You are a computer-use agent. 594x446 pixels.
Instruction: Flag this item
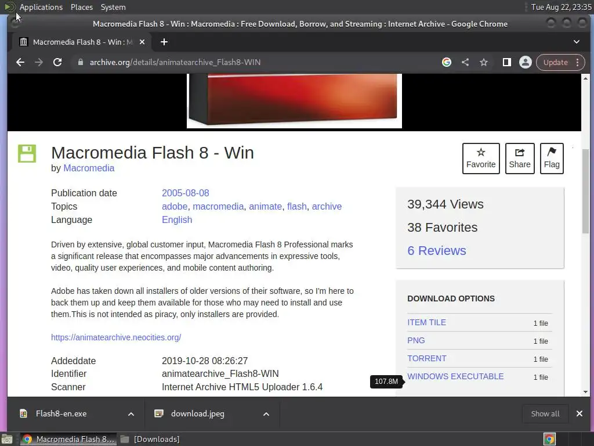552,159
